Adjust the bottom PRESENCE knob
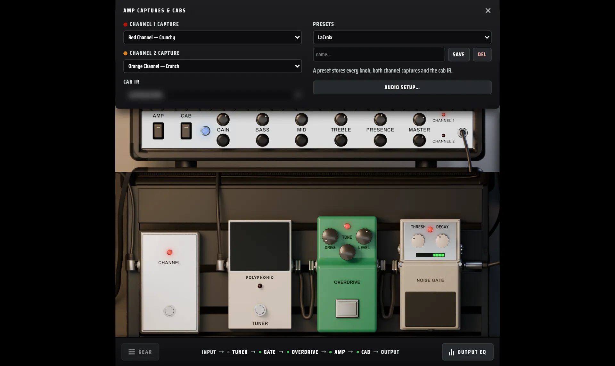 point(380,140)
